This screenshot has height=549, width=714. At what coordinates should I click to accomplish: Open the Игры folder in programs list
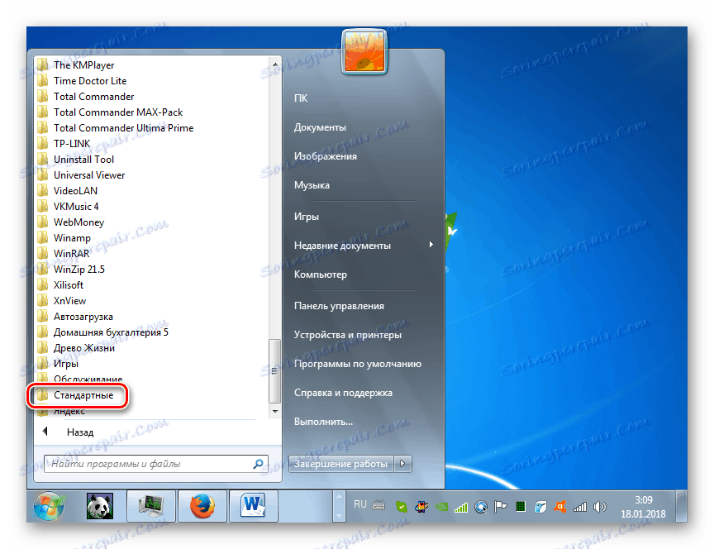58,364
